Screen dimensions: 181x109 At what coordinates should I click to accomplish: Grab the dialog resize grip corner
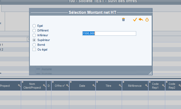point(150,73)
